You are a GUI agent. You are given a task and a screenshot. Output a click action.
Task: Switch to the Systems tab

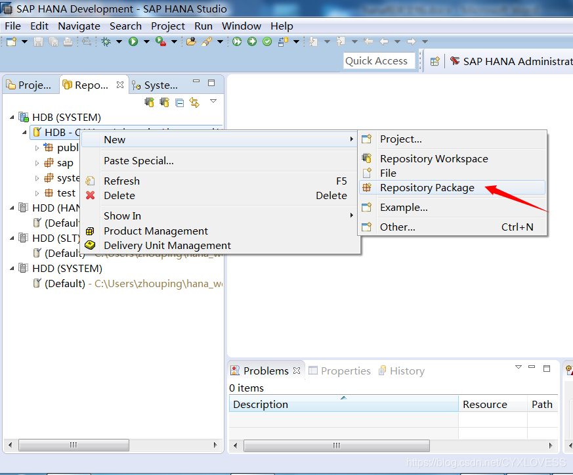click(155, 85)
